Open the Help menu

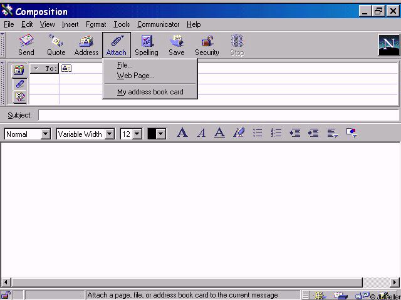point(194,24)
